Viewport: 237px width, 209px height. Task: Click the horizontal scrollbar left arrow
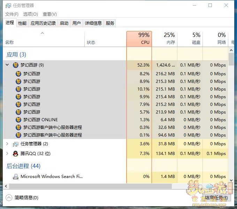6,186
